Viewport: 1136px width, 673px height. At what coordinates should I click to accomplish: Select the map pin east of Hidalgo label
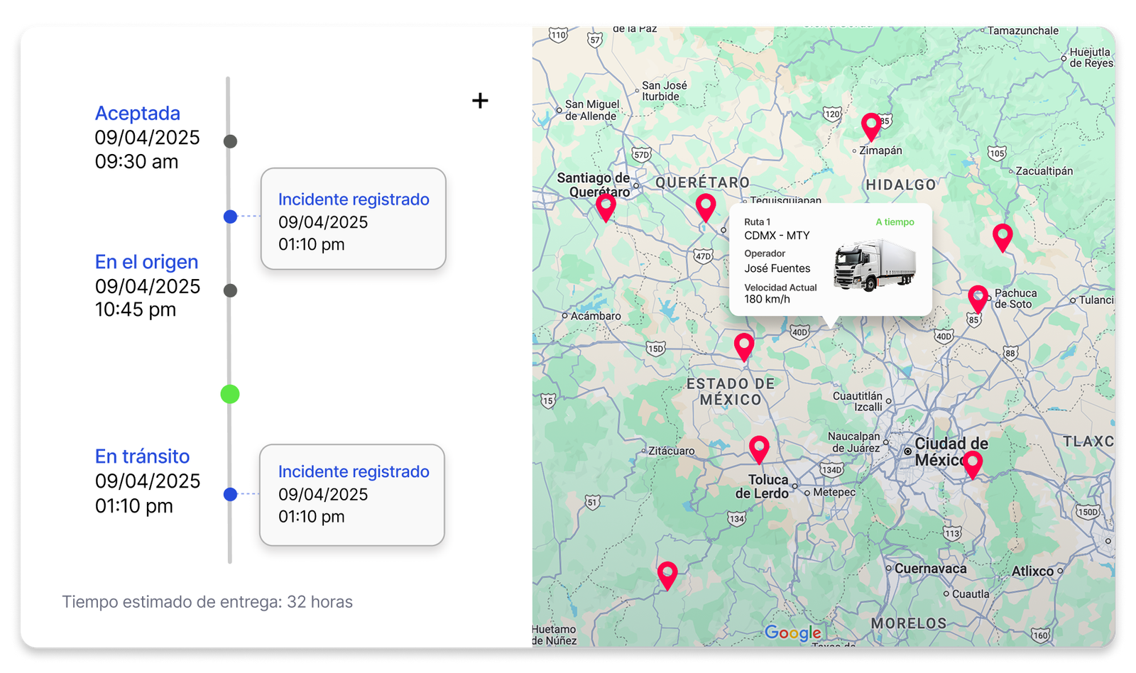[x=1003, y=239]
